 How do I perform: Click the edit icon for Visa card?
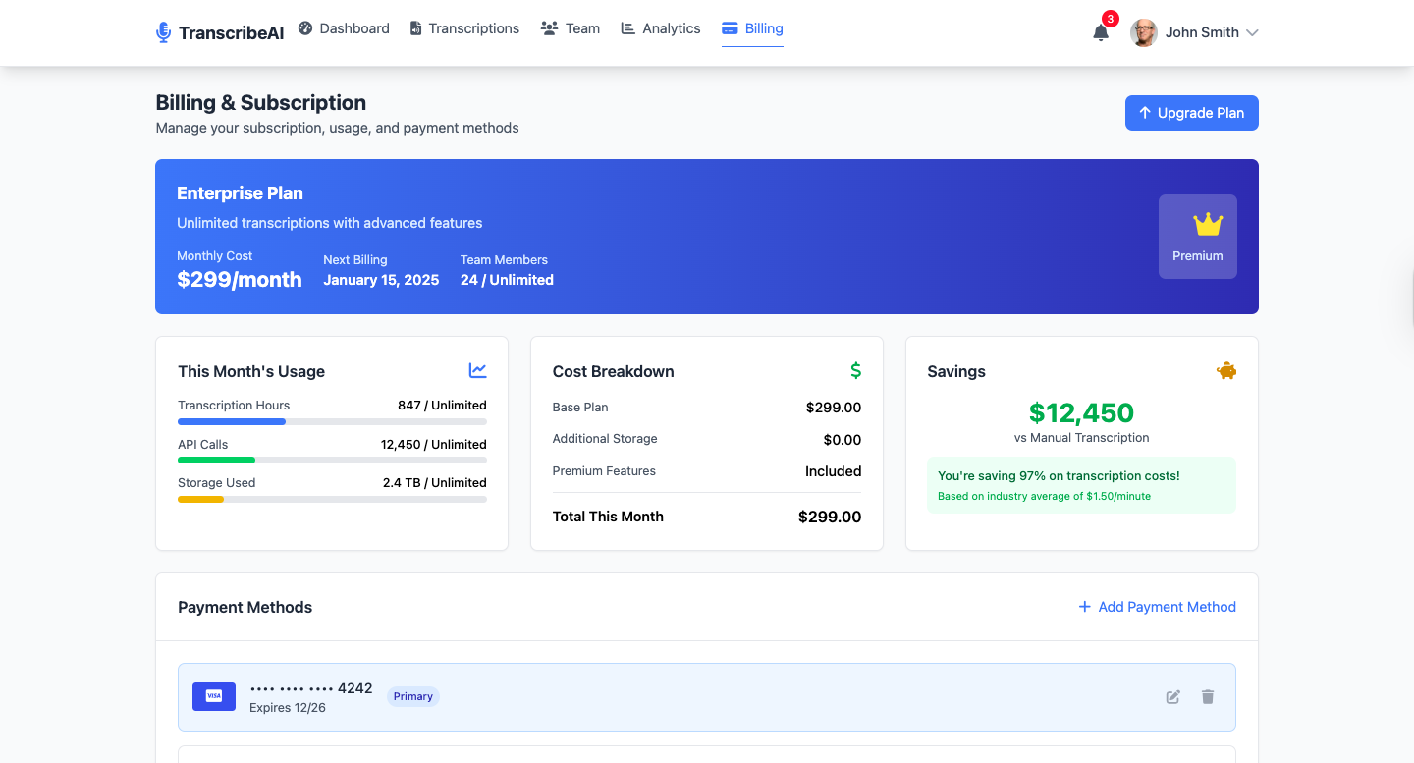[x=1172, y=697]
